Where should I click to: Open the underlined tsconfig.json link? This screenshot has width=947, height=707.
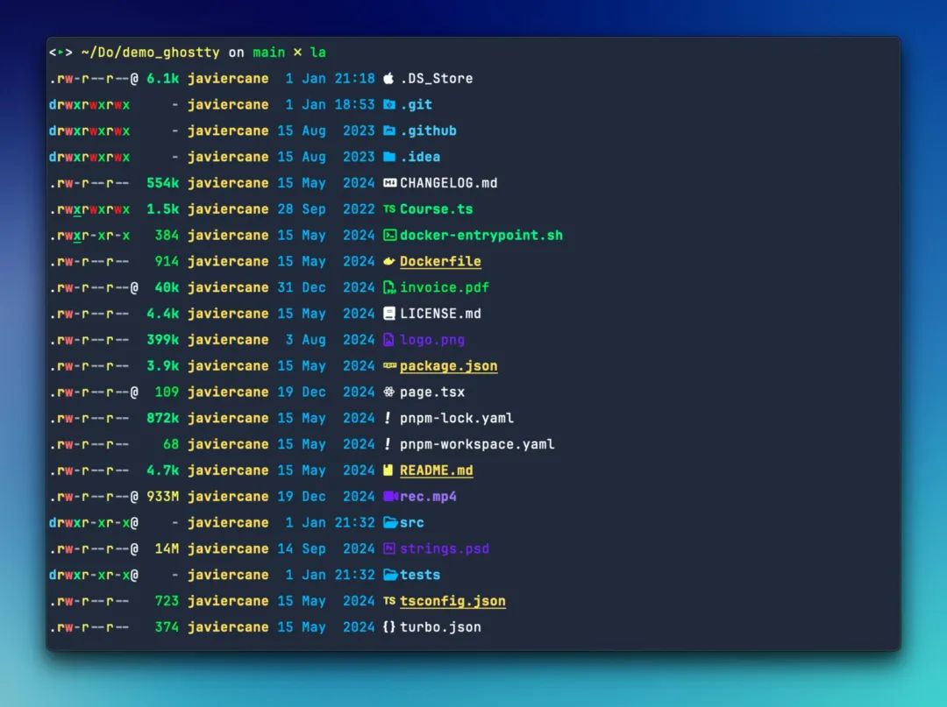click(452, 601)
